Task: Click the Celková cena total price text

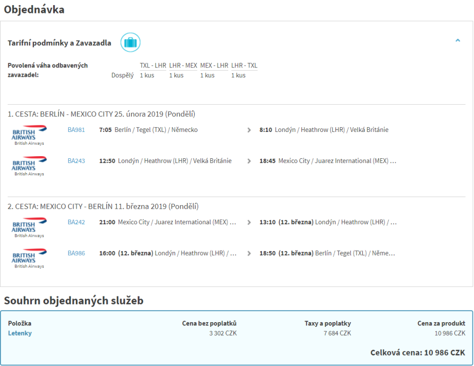Action: (x=417, y=353)
